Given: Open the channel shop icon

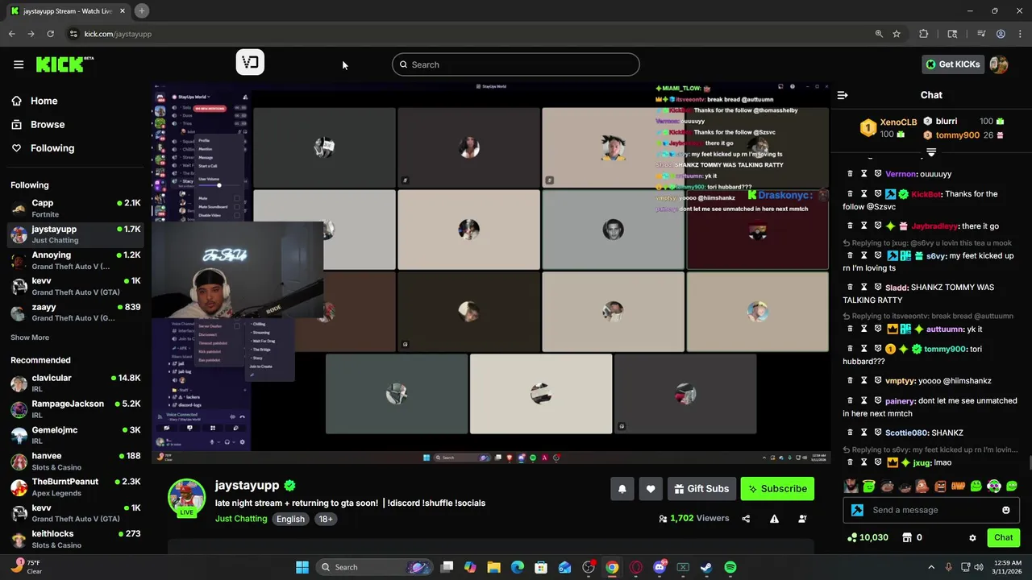Looking at the screenshot, I should [x=906, y=537].
